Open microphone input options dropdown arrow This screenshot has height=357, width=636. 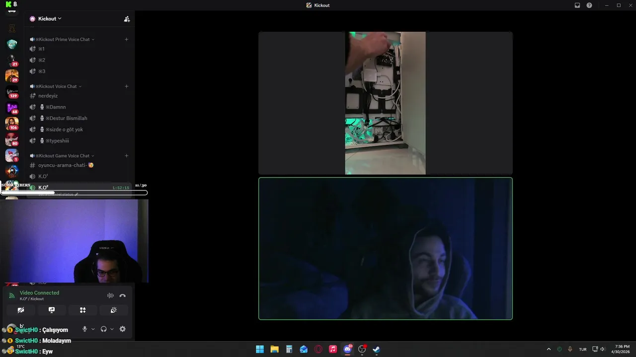click(93, 329)
